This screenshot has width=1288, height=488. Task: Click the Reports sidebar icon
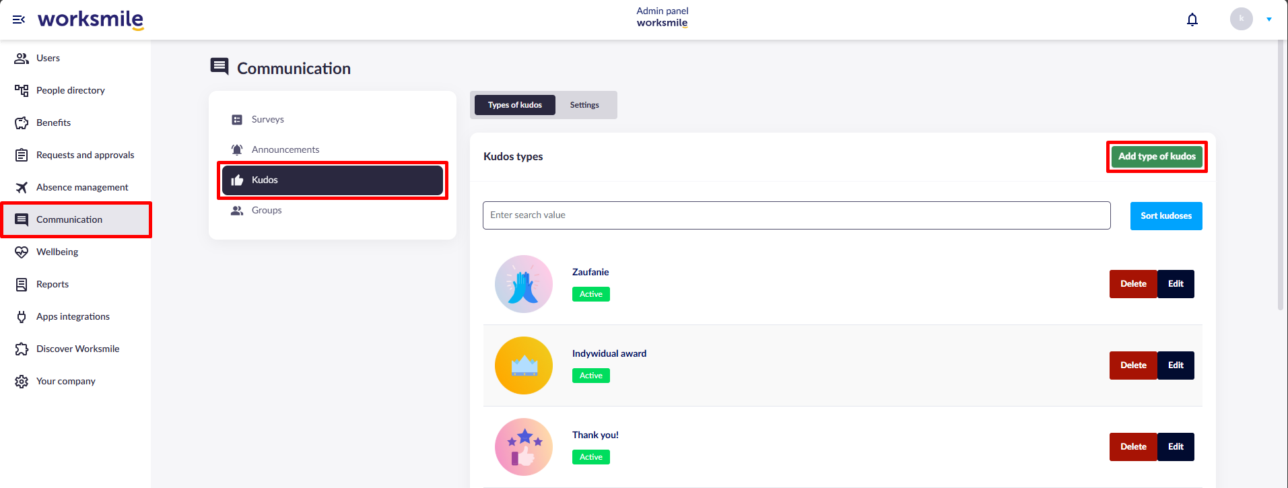pyautogui.click(x=22, y=284)
